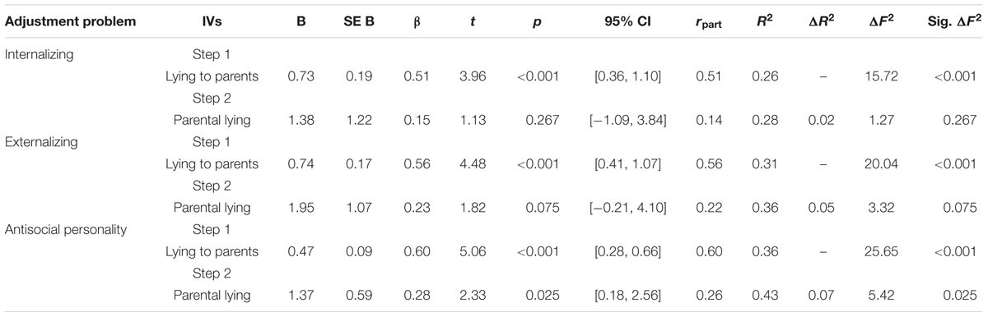
Task: Click the R² value 0.43
Action: [762, 295]
